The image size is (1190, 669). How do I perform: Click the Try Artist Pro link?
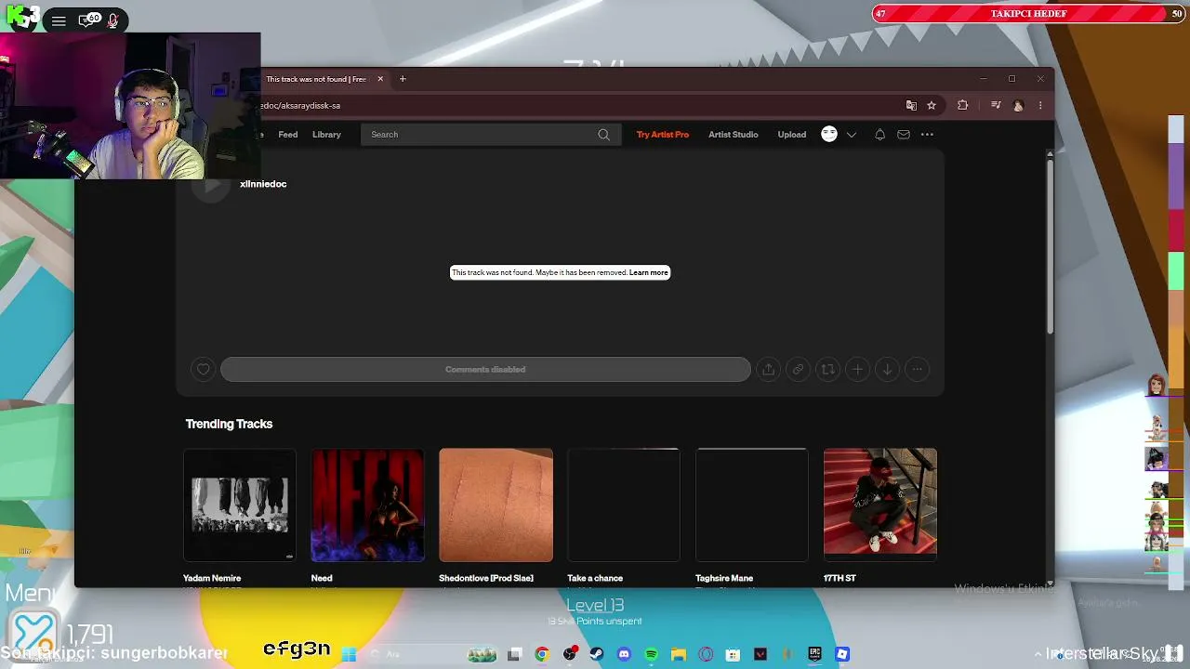click(663, 135)
